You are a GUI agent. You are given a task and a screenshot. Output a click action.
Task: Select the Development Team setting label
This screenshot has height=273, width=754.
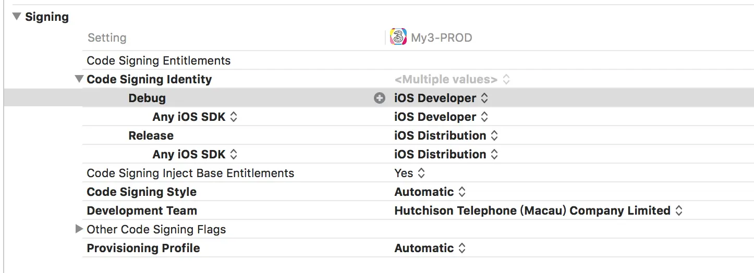(142, 210)
